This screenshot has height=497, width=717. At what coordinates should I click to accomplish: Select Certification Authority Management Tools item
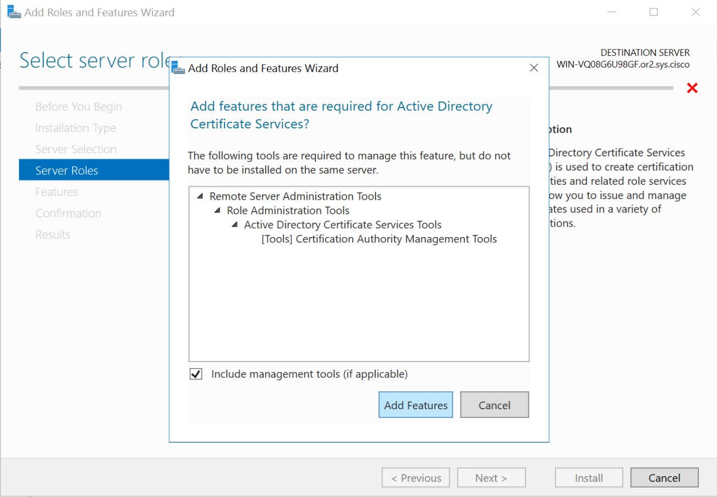click(x=379, y=239)
